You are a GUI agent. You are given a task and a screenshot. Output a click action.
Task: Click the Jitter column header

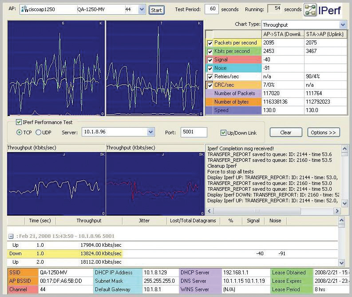[x=144, y=221]
